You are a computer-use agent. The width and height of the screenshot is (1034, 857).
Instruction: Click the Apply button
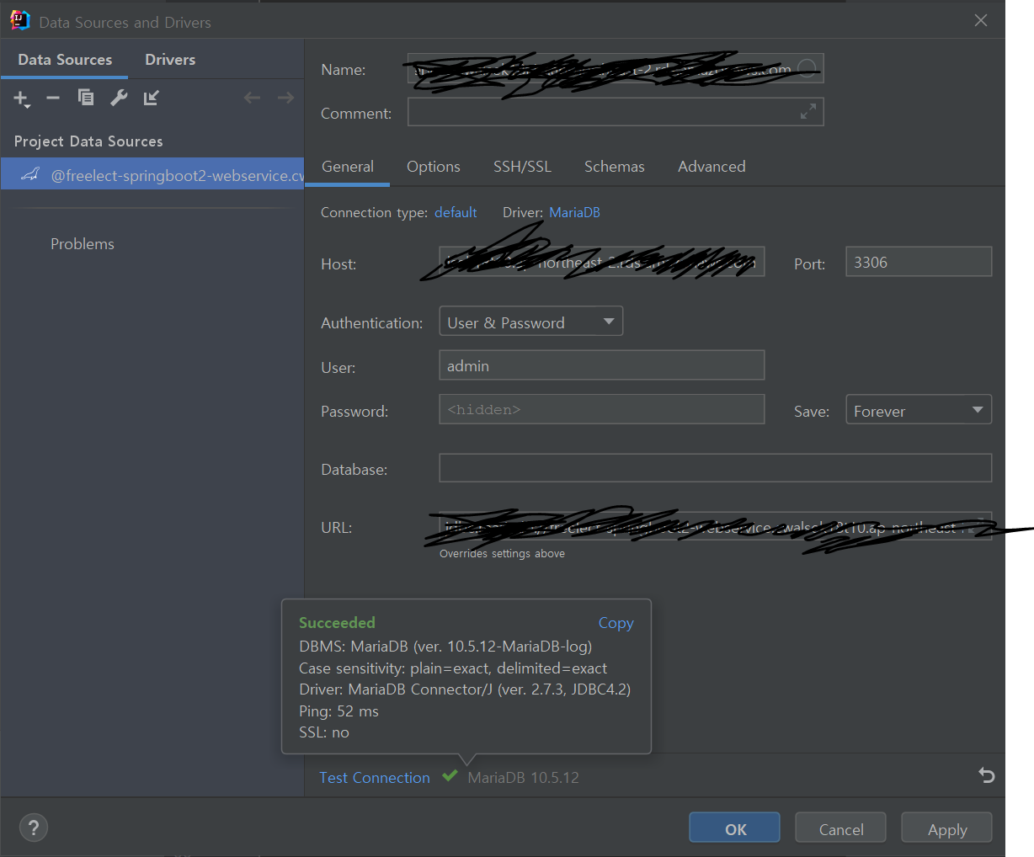click(946, 828)
